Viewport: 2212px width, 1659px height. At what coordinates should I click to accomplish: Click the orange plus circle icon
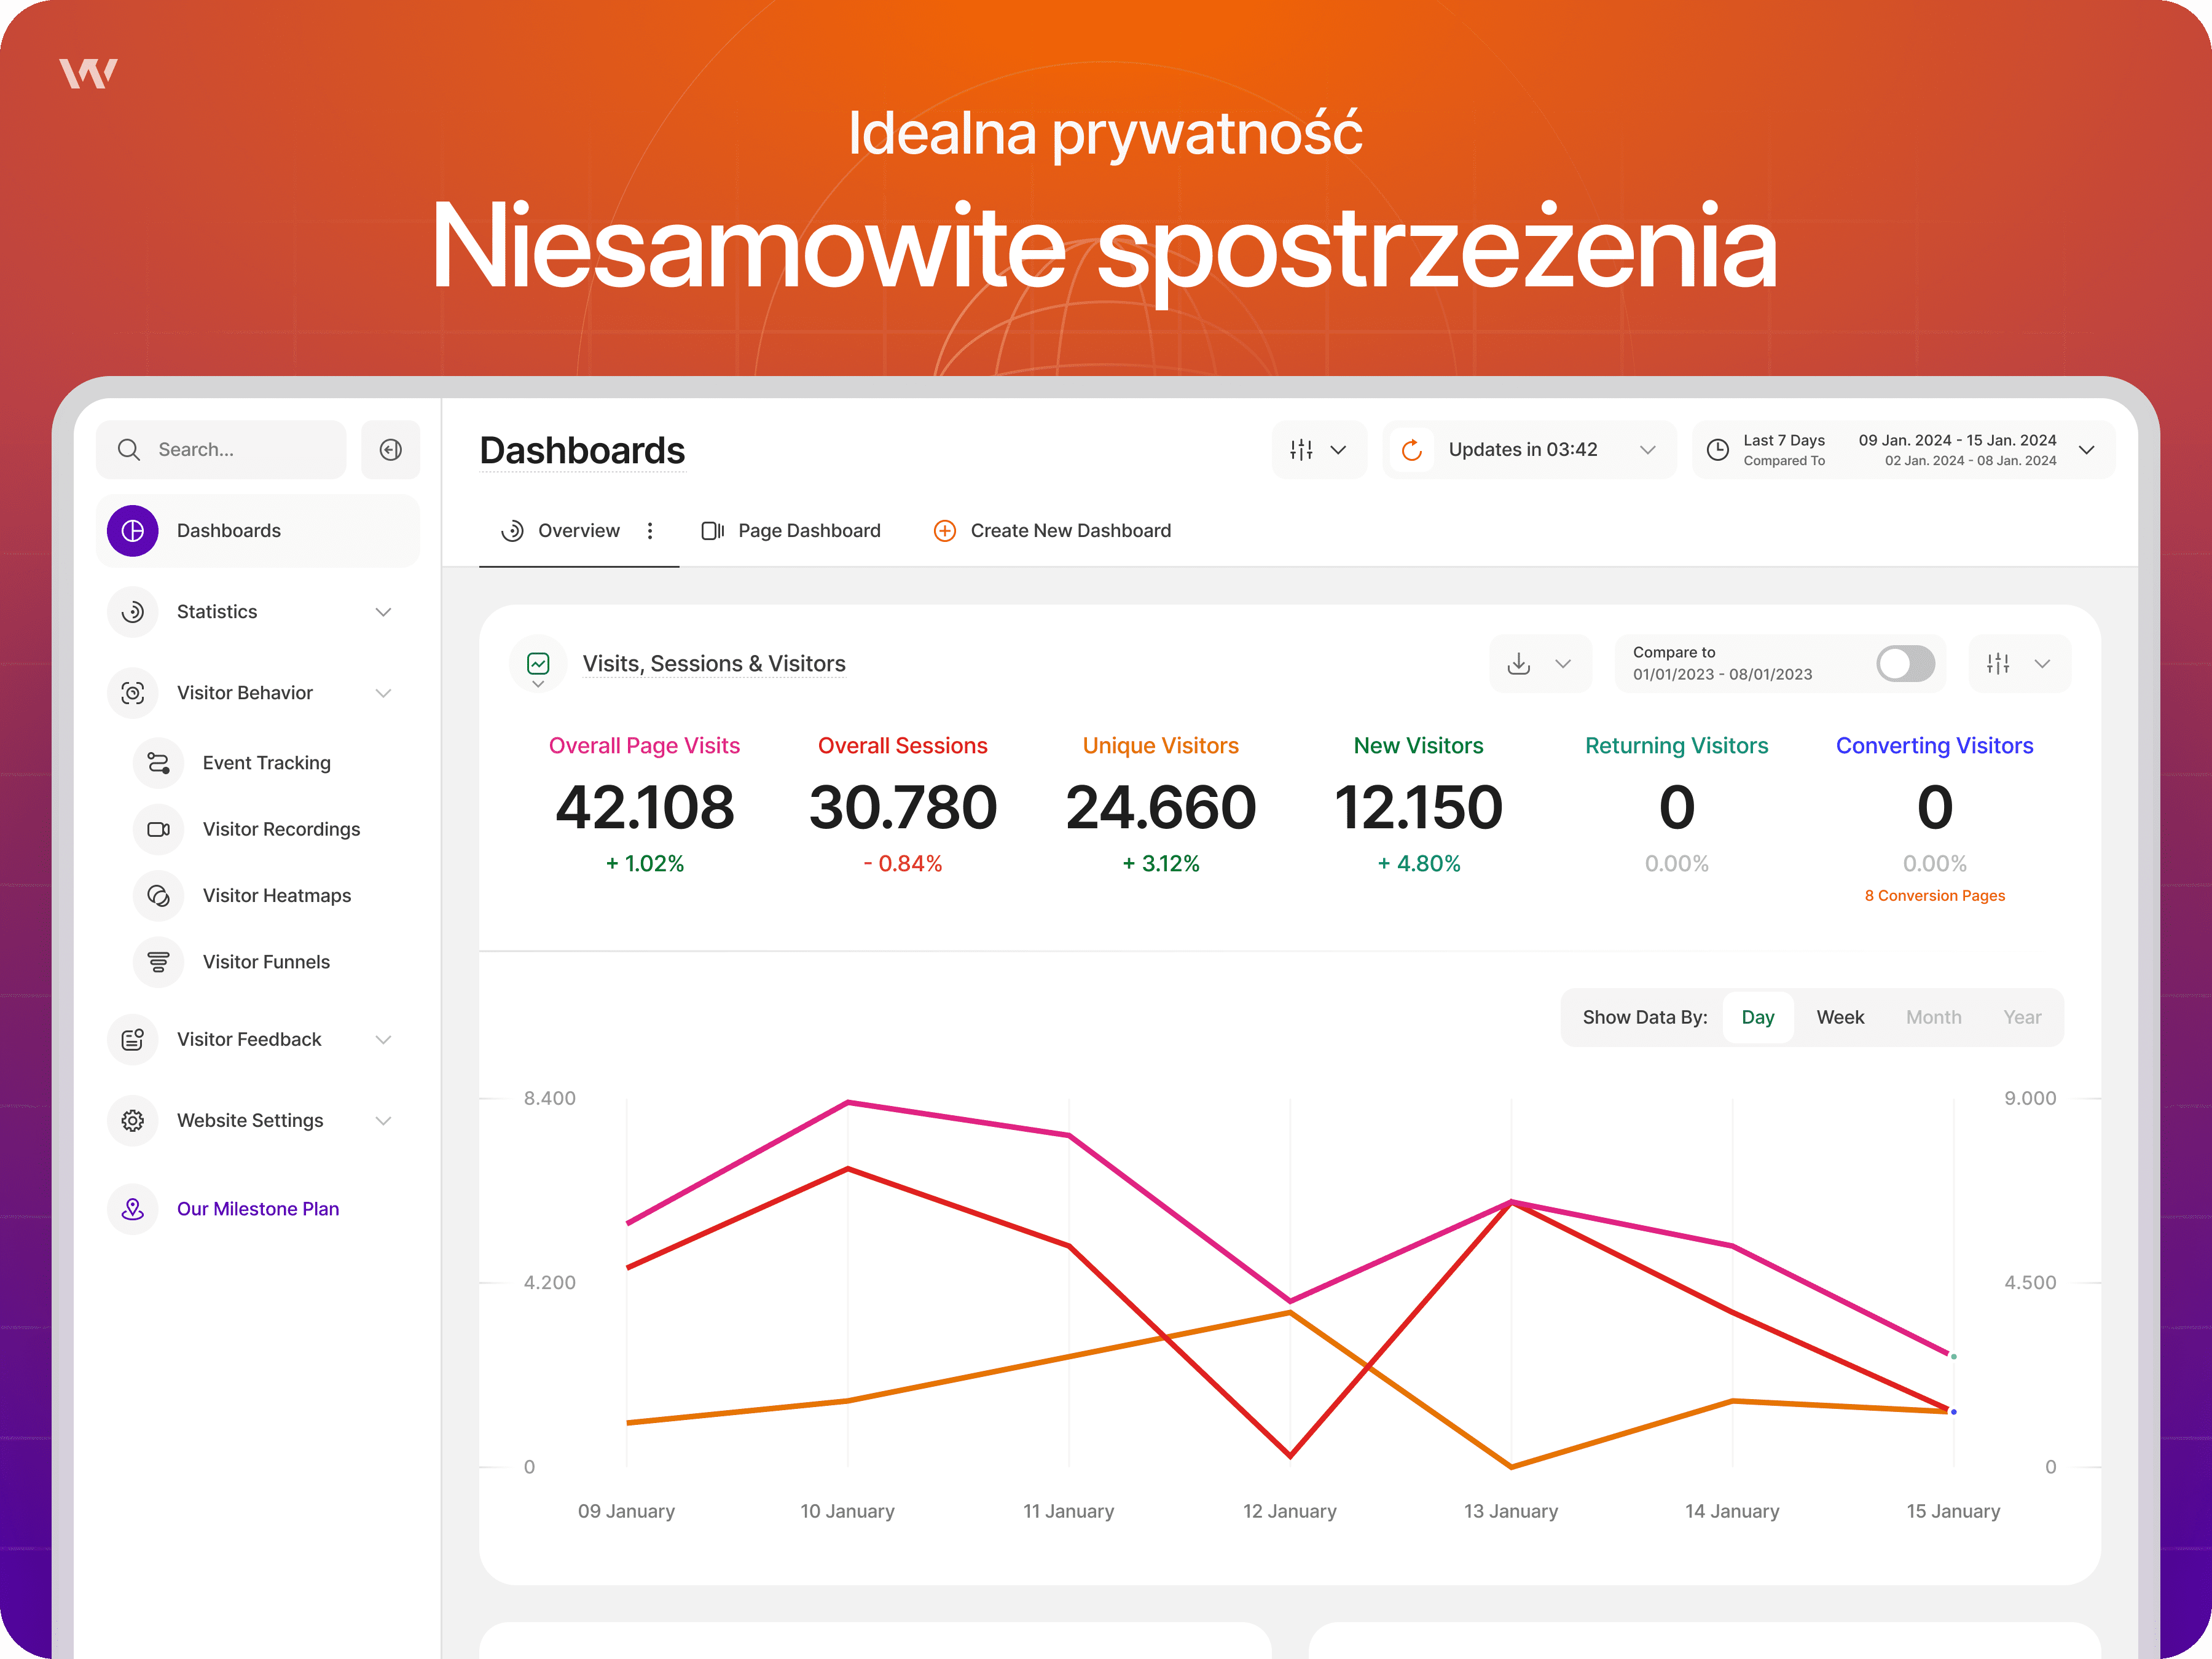(944, 530)
